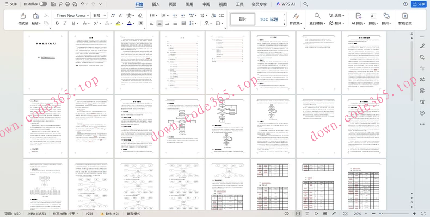Click the Undo arrow icon

click(x=83, y=4)
